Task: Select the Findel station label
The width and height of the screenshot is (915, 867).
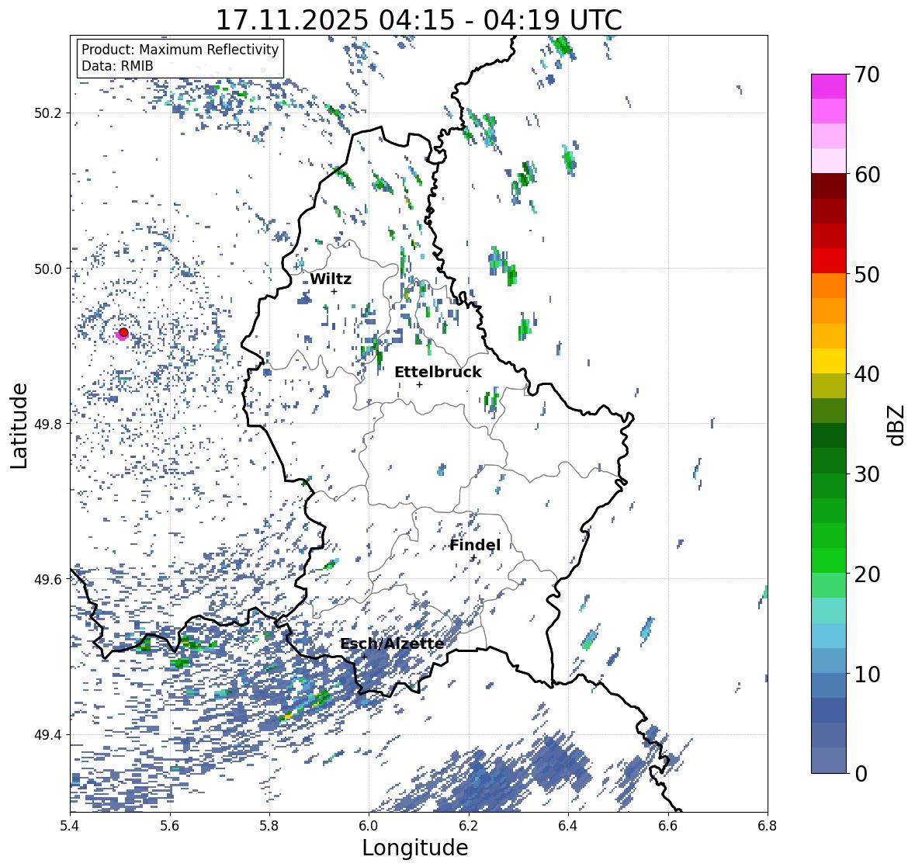Action: [474, 545]
